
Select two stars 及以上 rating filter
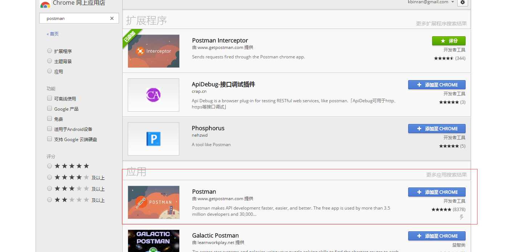[x=50, y=200]
